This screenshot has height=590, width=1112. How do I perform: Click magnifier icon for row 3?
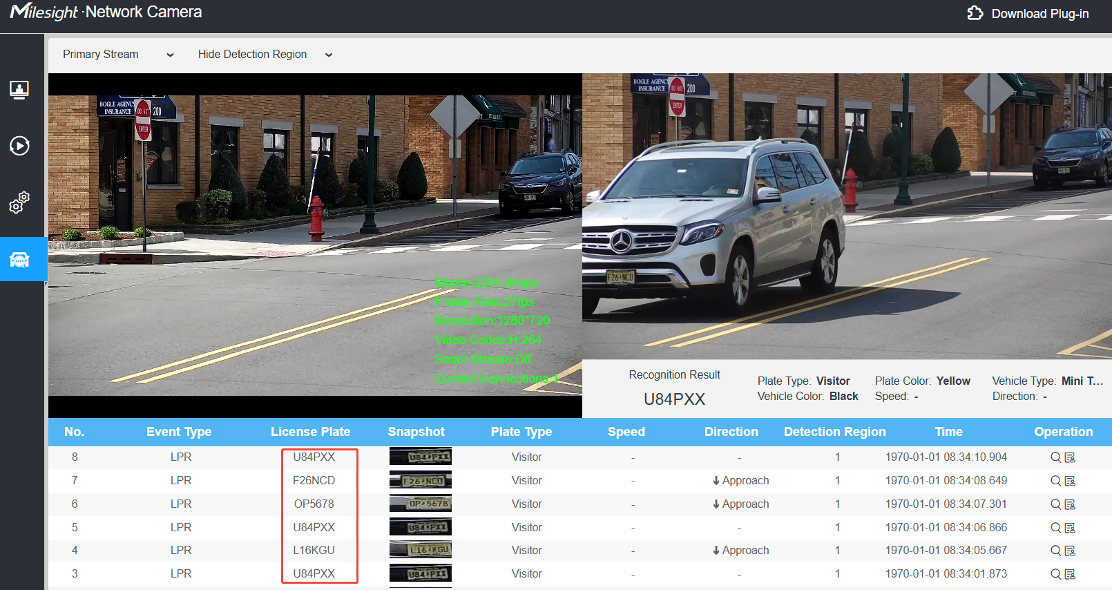pos(1055,574)
